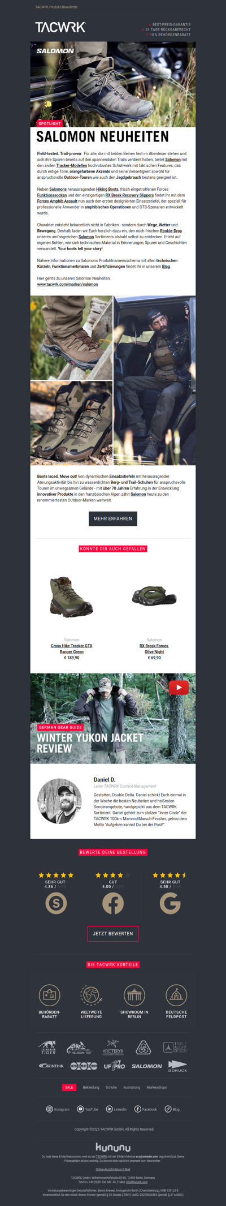
Task: Open the Facebook footer icon
Action: (x=138, y=1109)
